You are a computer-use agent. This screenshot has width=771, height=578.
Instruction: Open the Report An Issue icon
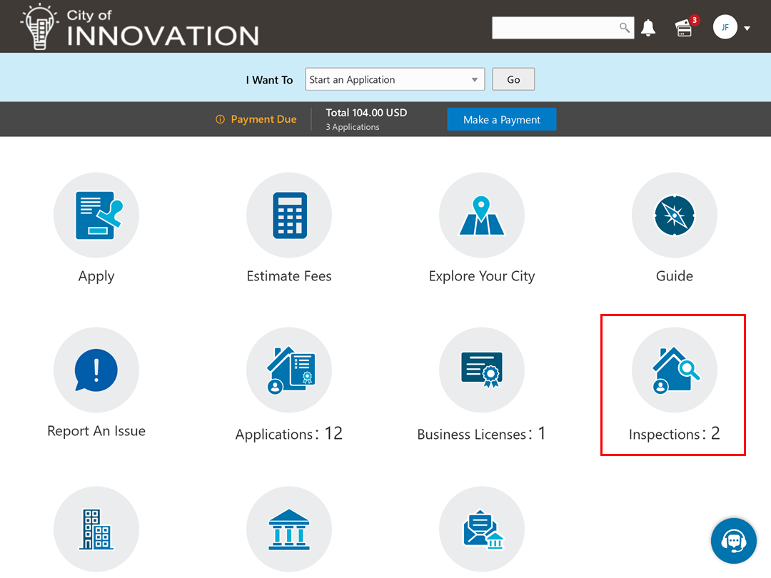(96, 370)
